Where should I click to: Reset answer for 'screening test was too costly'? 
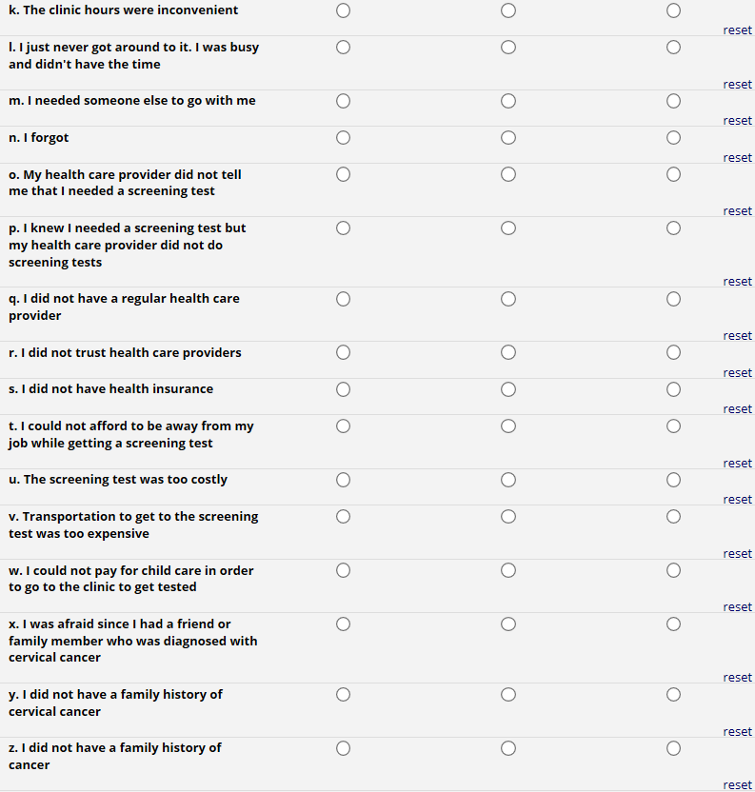click(737, 500)
